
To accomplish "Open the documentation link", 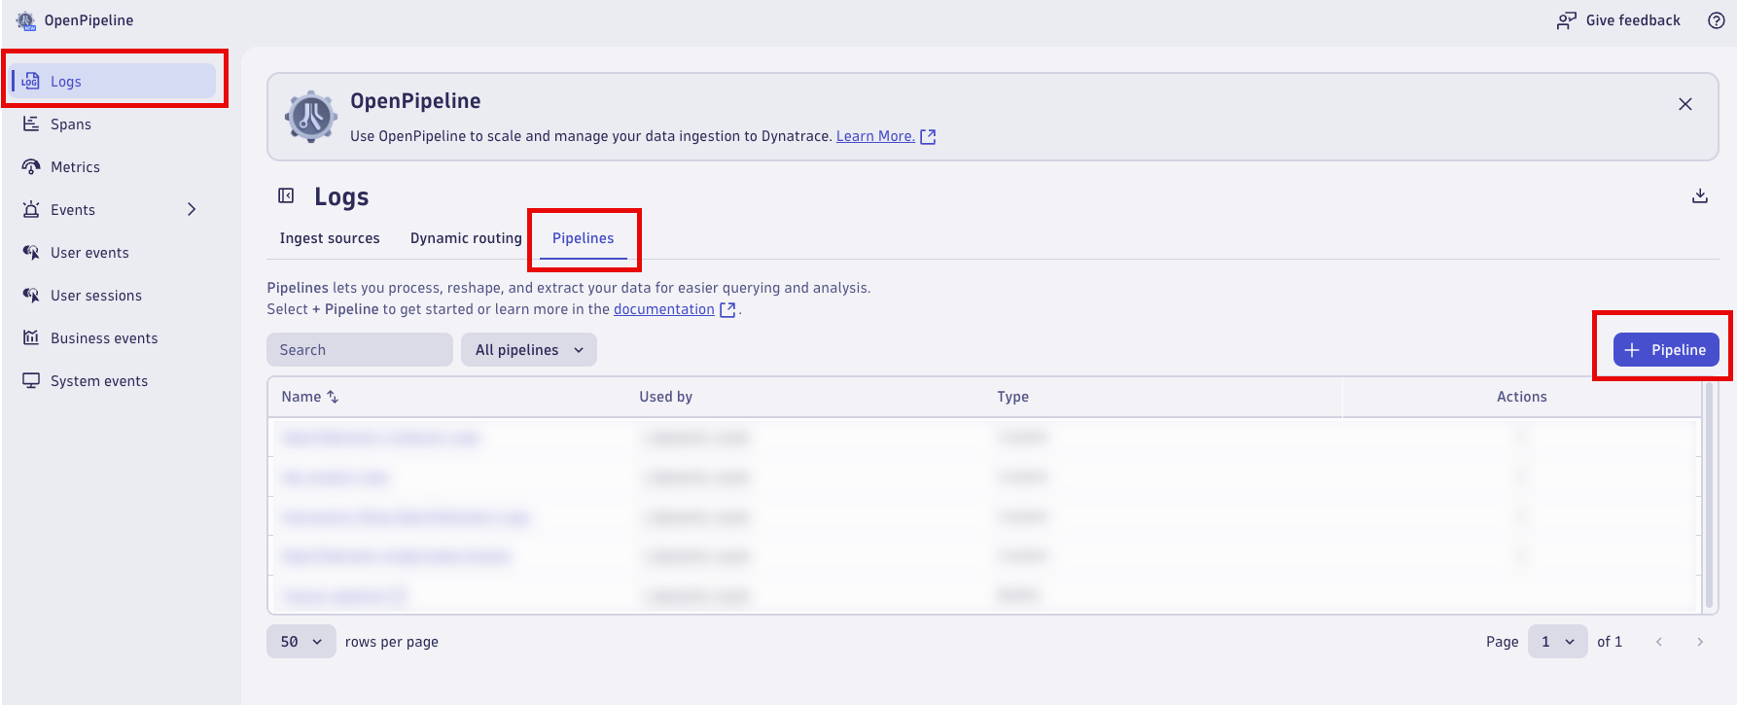I will click(664, 309).
